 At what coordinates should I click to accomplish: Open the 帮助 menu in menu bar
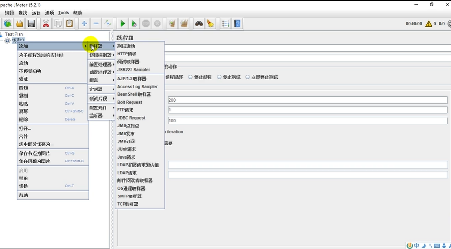[77, 13]
